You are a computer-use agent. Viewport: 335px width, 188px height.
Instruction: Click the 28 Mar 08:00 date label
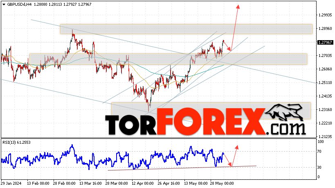117,183
